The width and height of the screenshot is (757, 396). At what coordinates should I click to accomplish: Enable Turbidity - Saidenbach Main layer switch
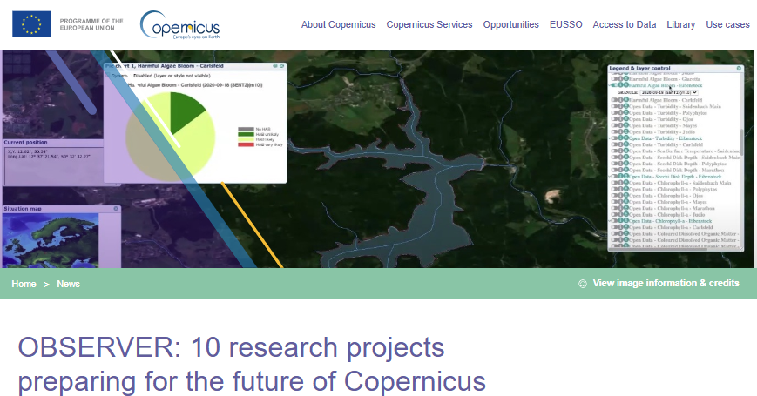pyautogui.click(x=614, y=106)
